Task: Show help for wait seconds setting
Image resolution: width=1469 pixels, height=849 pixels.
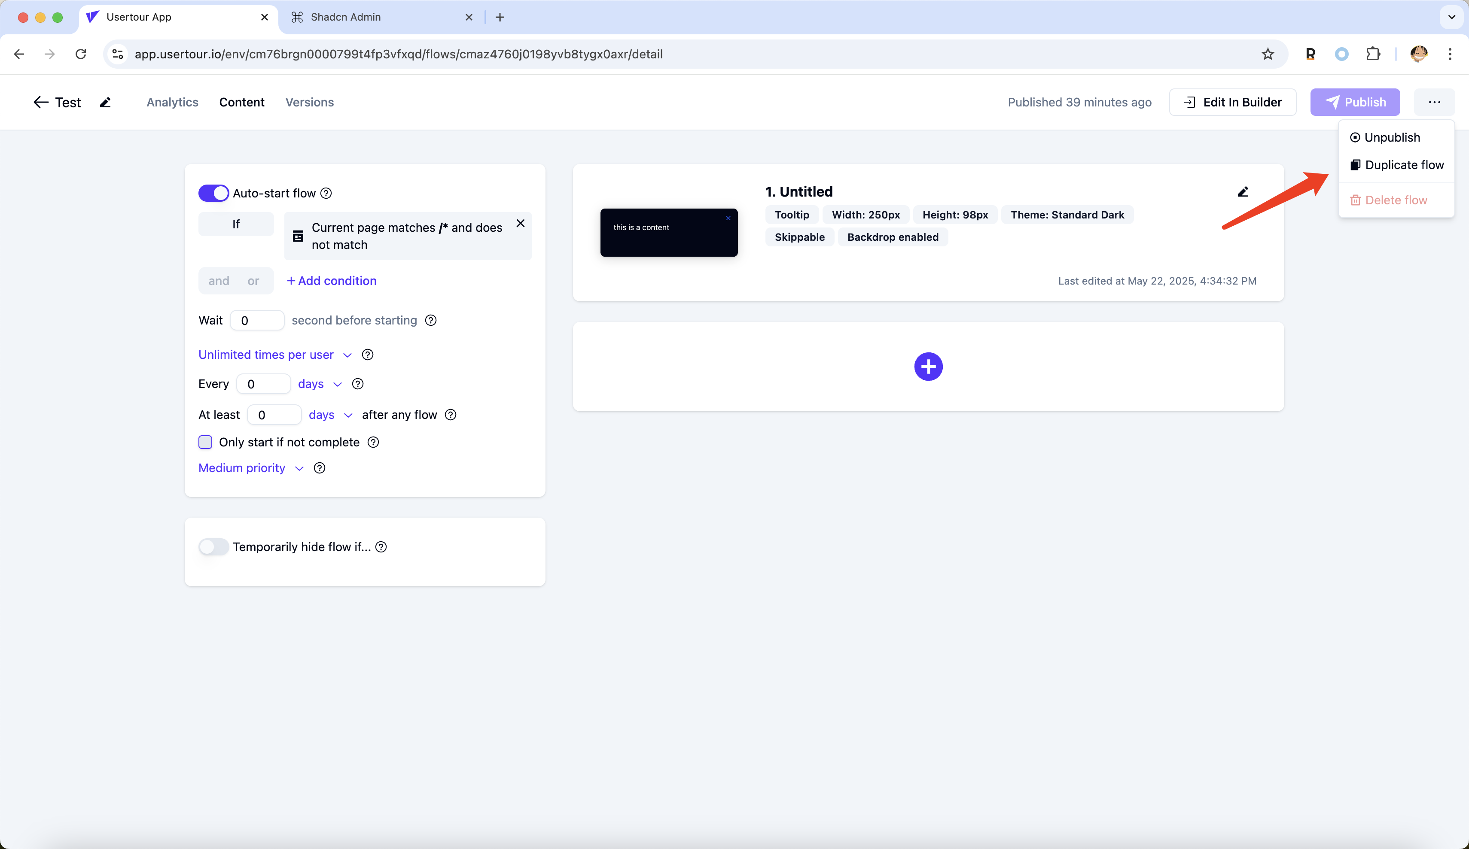Action: click(431, 321)
